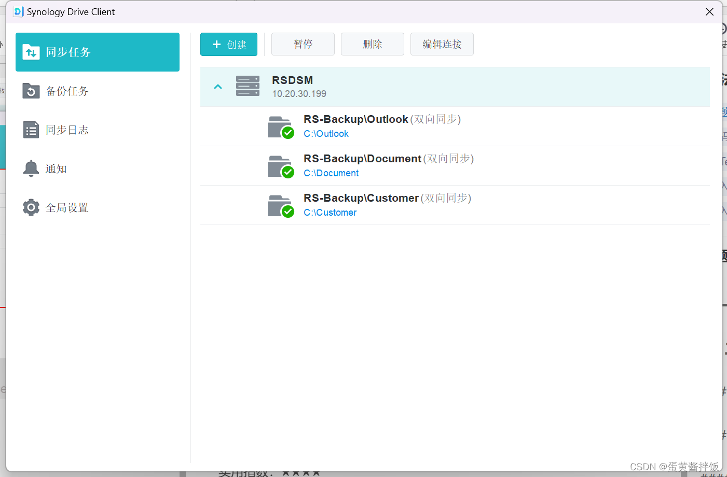The image size is (727, 477).
Task: Open the 全局设置 global settings section
Action: [x=98, y=207]
